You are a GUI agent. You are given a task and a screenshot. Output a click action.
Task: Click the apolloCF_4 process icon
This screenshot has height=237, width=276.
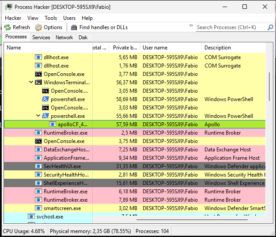point(53,124)
